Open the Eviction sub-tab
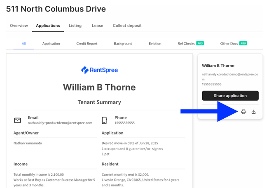Image resolution: width=276 pixels, height=188 pixels. (x=155, y=44)
